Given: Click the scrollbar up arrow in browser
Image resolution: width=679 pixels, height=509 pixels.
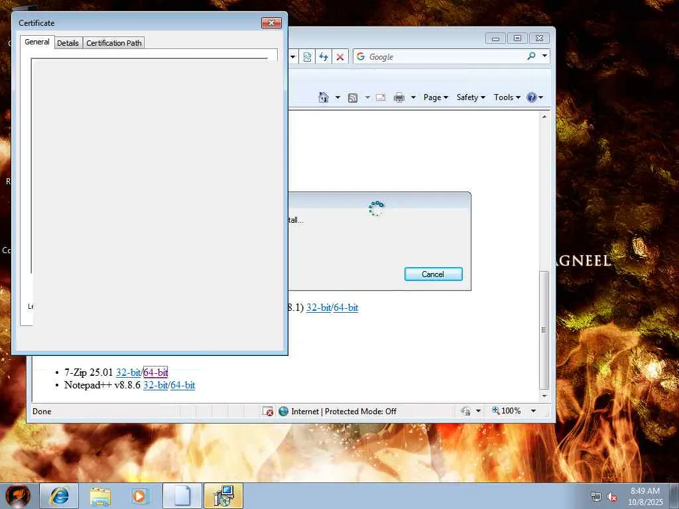Looking at the screenshot, I should (544, 117).
